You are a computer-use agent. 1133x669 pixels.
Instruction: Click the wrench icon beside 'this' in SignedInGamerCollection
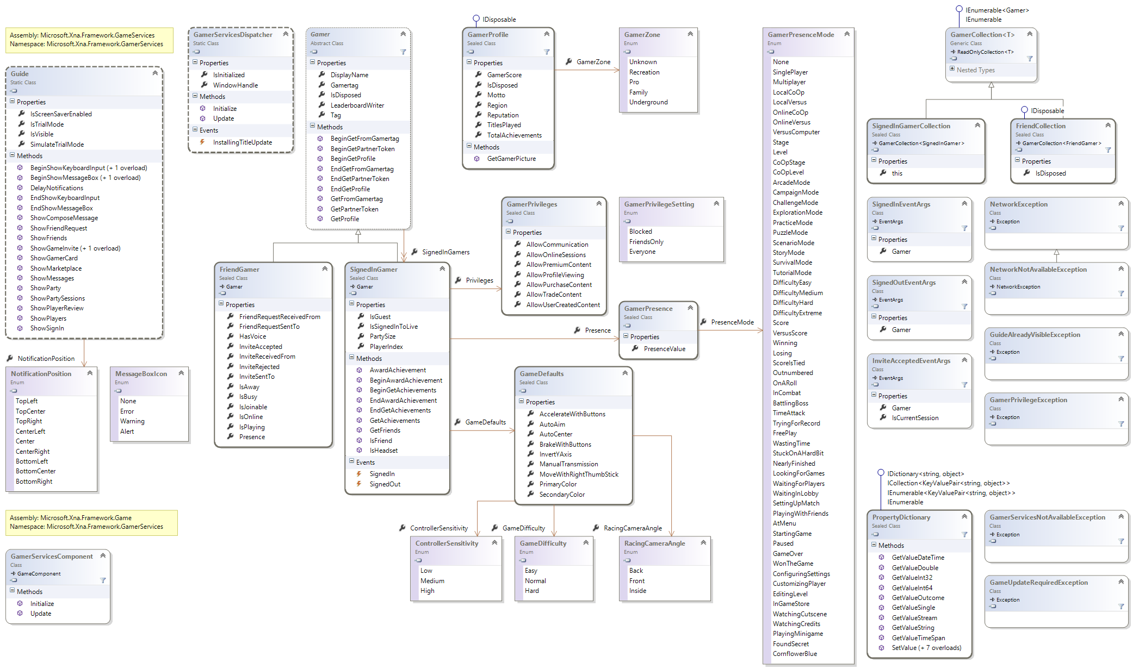click(x=883, y=173)
